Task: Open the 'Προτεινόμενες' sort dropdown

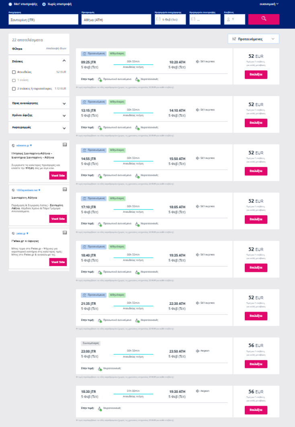Action: [253, 39]
